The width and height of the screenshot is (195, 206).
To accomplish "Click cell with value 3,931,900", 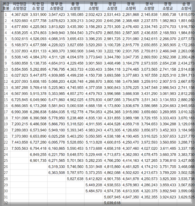I will (38, 15).
